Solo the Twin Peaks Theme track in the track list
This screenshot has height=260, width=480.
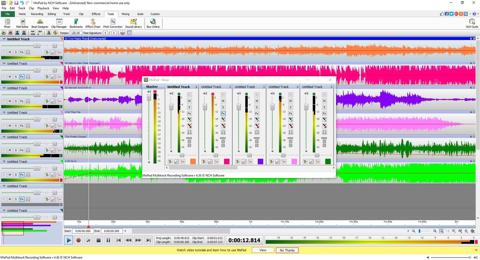click(x=16, y=52)
